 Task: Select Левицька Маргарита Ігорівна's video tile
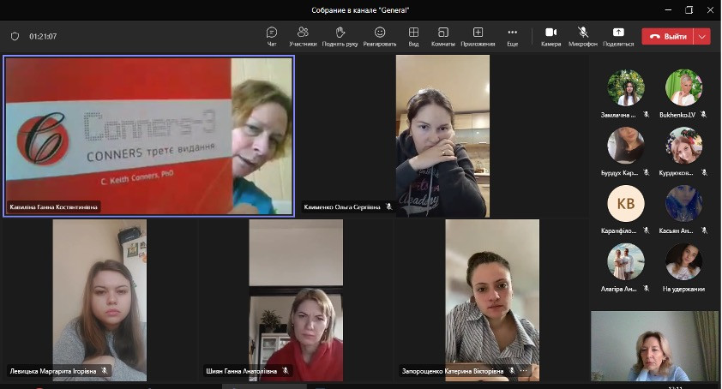99,300
